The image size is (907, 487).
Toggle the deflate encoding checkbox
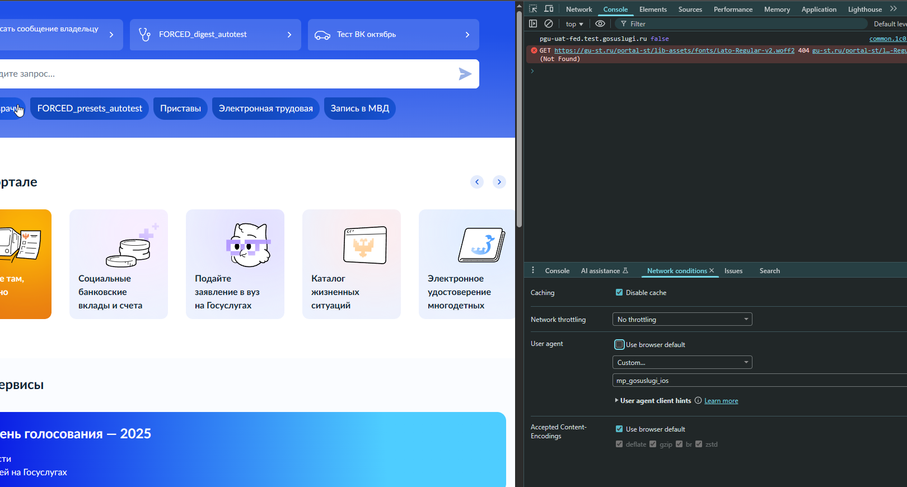[619, 444]
